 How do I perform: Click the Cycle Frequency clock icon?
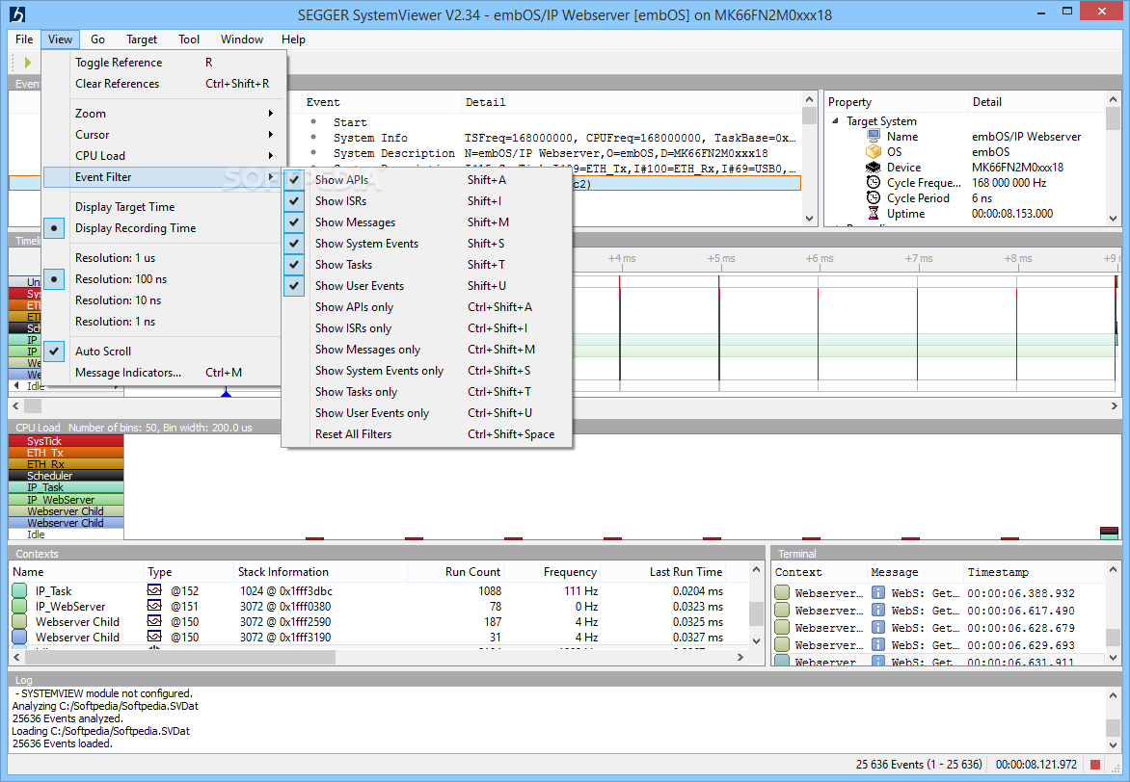[x=874, y=182]
